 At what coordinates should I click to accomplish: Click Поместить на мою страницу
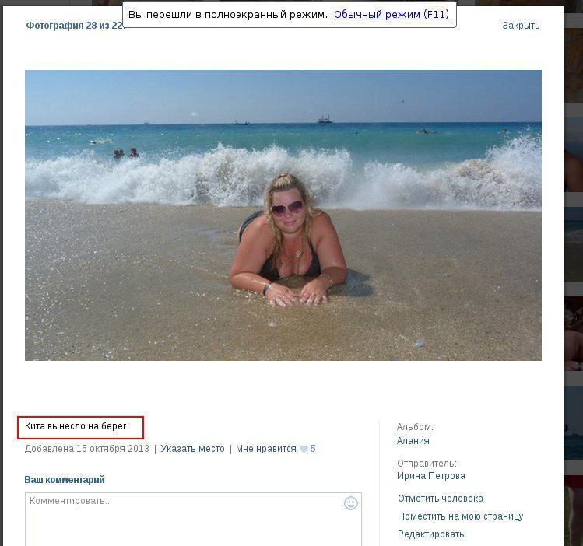(460, 516)
